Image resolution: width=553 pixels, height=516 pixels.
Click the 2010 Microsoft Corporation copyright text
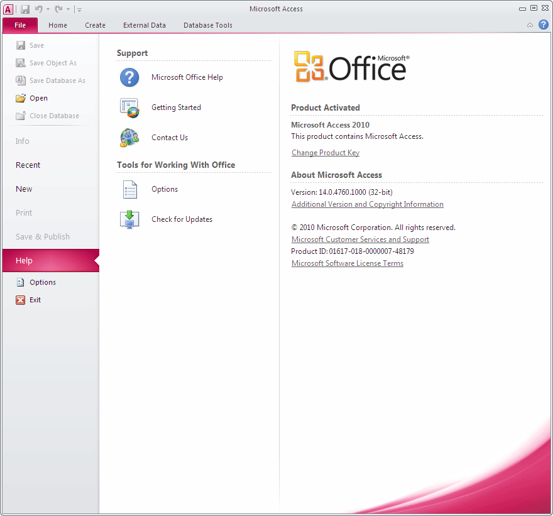[373, 228]
